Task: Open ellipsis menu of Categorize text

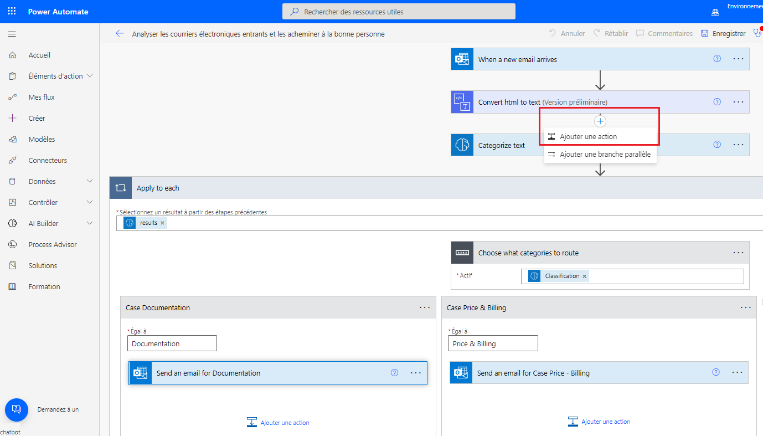Action: coord(738,145)
